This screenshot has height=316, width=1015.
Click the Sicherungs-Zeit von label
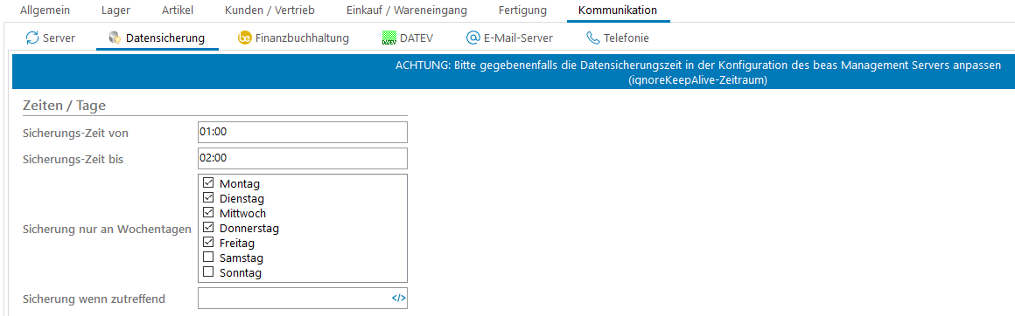(75, 133)
